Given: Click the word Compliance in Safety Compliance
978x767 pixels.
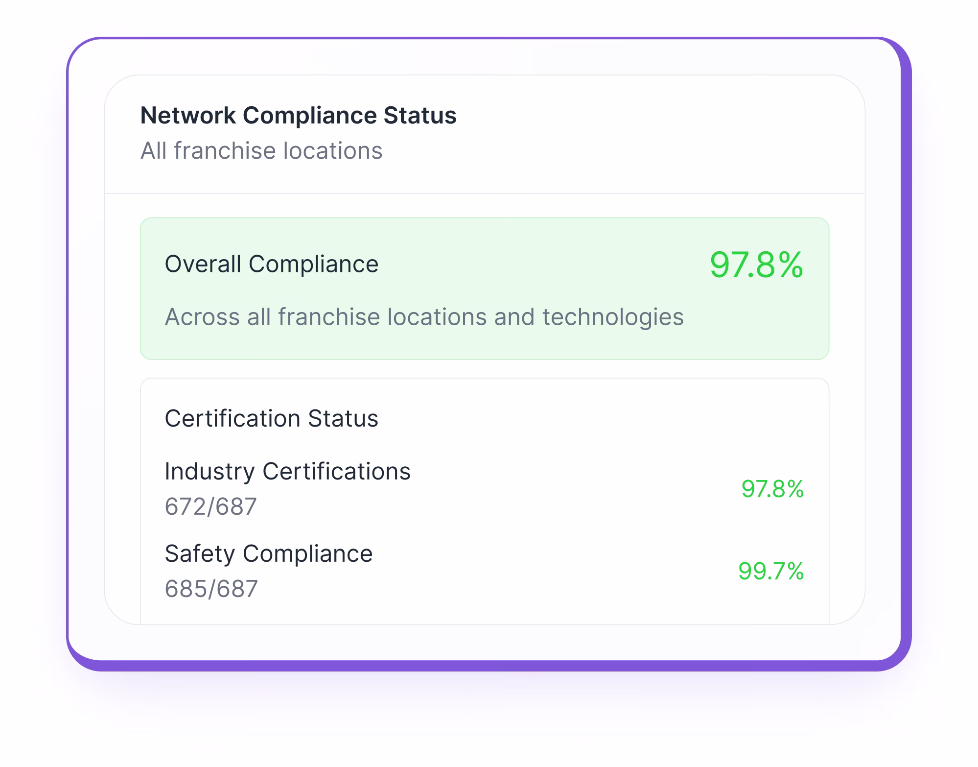Looking at the screenshot, I should coord(307,554).
